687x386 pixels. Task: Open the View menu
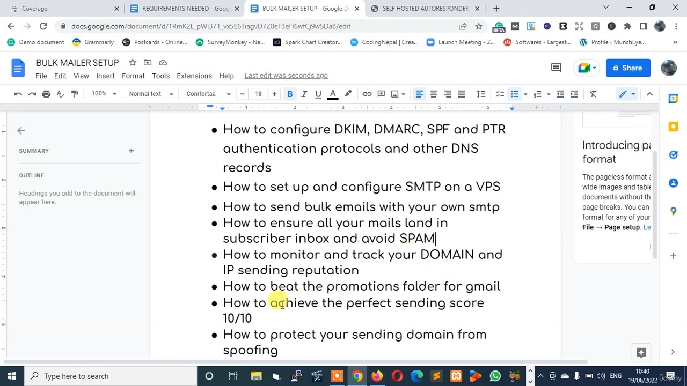(81, 76)
